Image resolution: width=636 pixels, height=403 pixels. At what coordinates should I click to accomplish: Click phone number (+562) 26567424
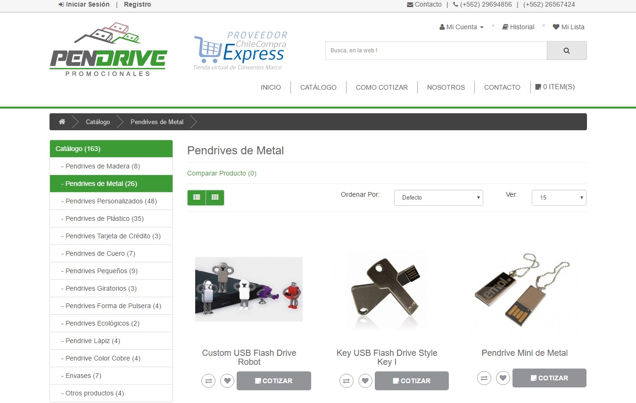point(549,4)
